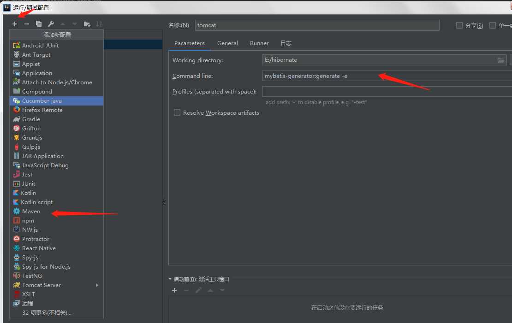Move before-launch task down arrow

[222, 290]
